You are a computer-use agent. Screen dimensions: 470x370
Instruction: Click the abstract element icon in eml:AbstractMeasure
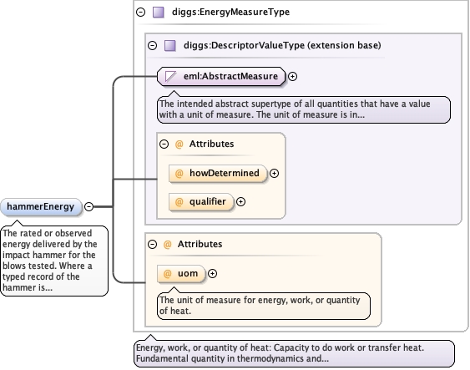[x=170, y=76]
